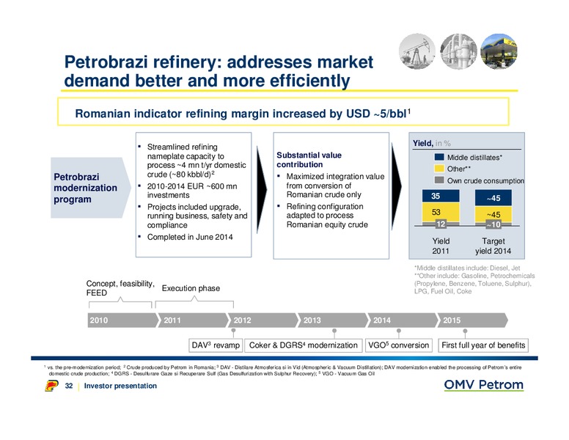
Task: Click the 2014 timeline arrow
Action: point(404,320)
